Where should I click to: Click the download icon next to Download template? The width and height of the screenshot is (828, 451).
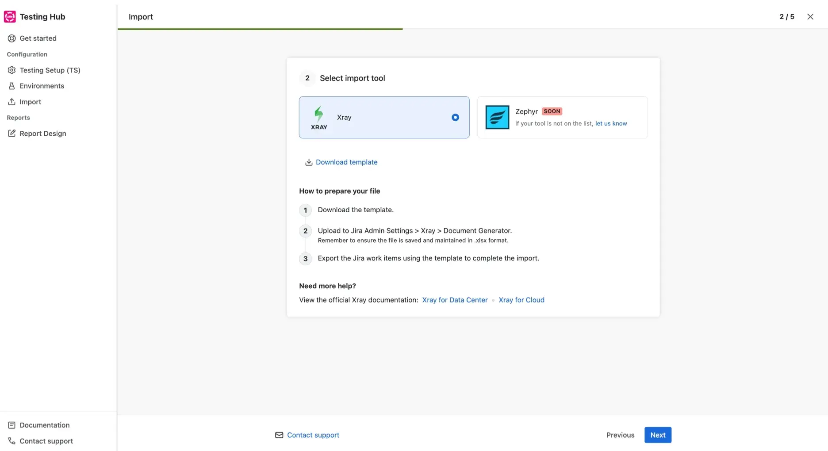click(308, 162)
